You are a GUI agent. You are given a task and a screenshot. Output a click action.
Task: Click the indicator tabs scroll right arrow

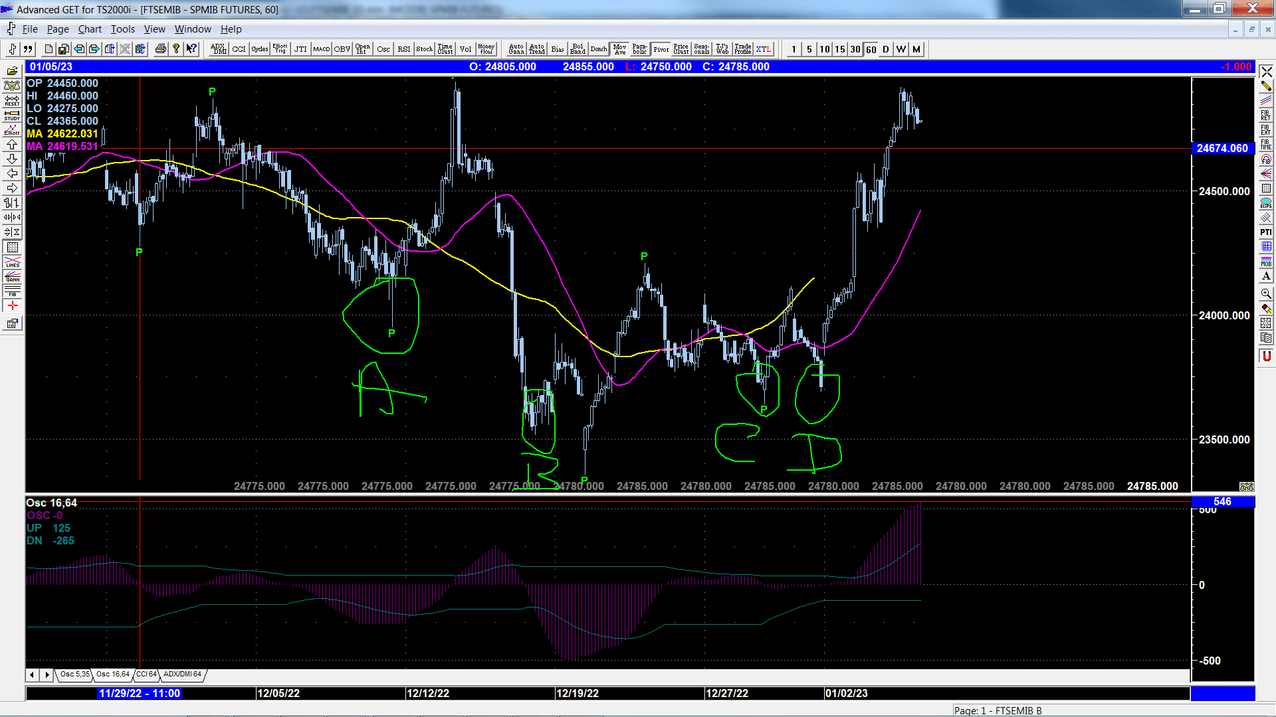(x=47, y=675)
